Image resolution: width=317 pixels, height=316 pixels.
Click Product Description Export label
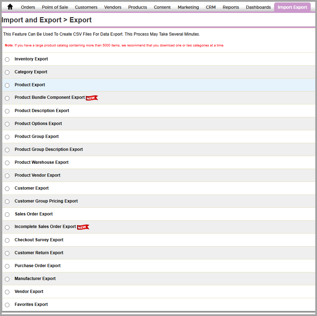[x=42, y=111]
